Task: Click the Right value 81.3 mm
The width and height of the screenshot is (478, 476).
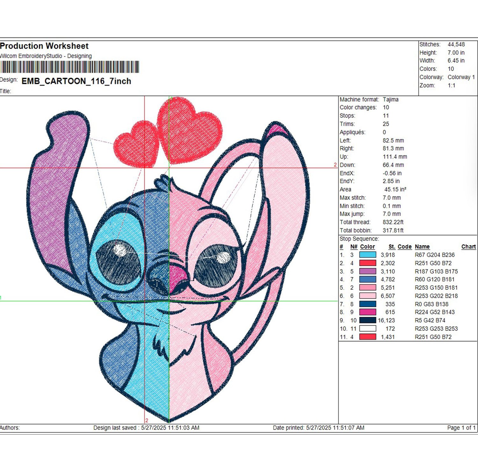Action: point(393,148)
